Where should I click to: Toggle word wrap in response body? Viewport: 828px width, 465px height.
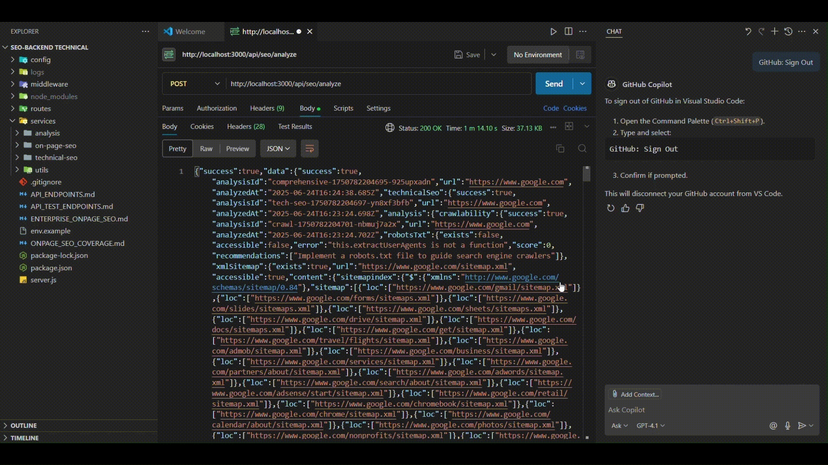click(310, 149)
